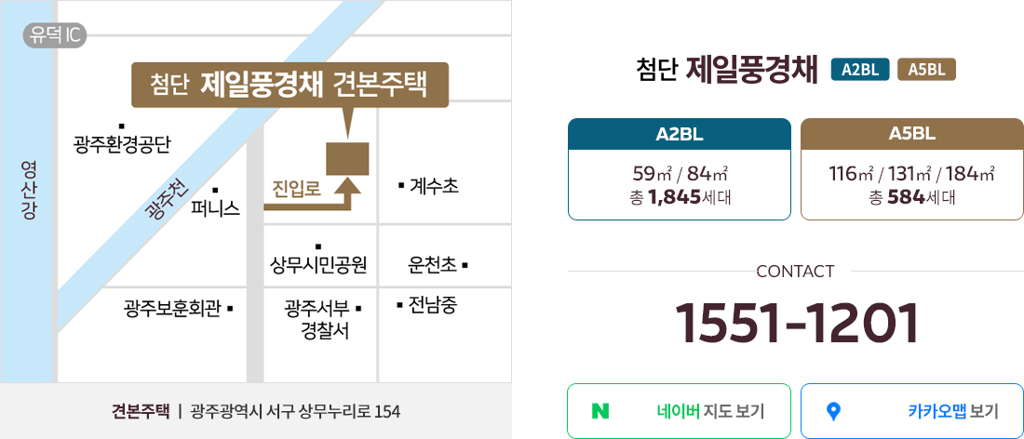Select the small A5BL badge in the title

point(926,70)
